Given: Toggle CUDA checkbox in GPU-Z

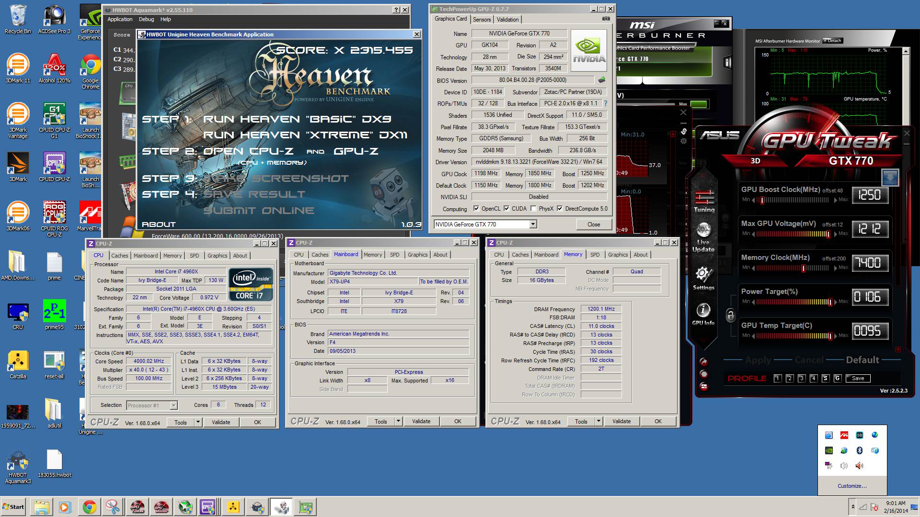Looking at the screenshot, I should point(506,209).
